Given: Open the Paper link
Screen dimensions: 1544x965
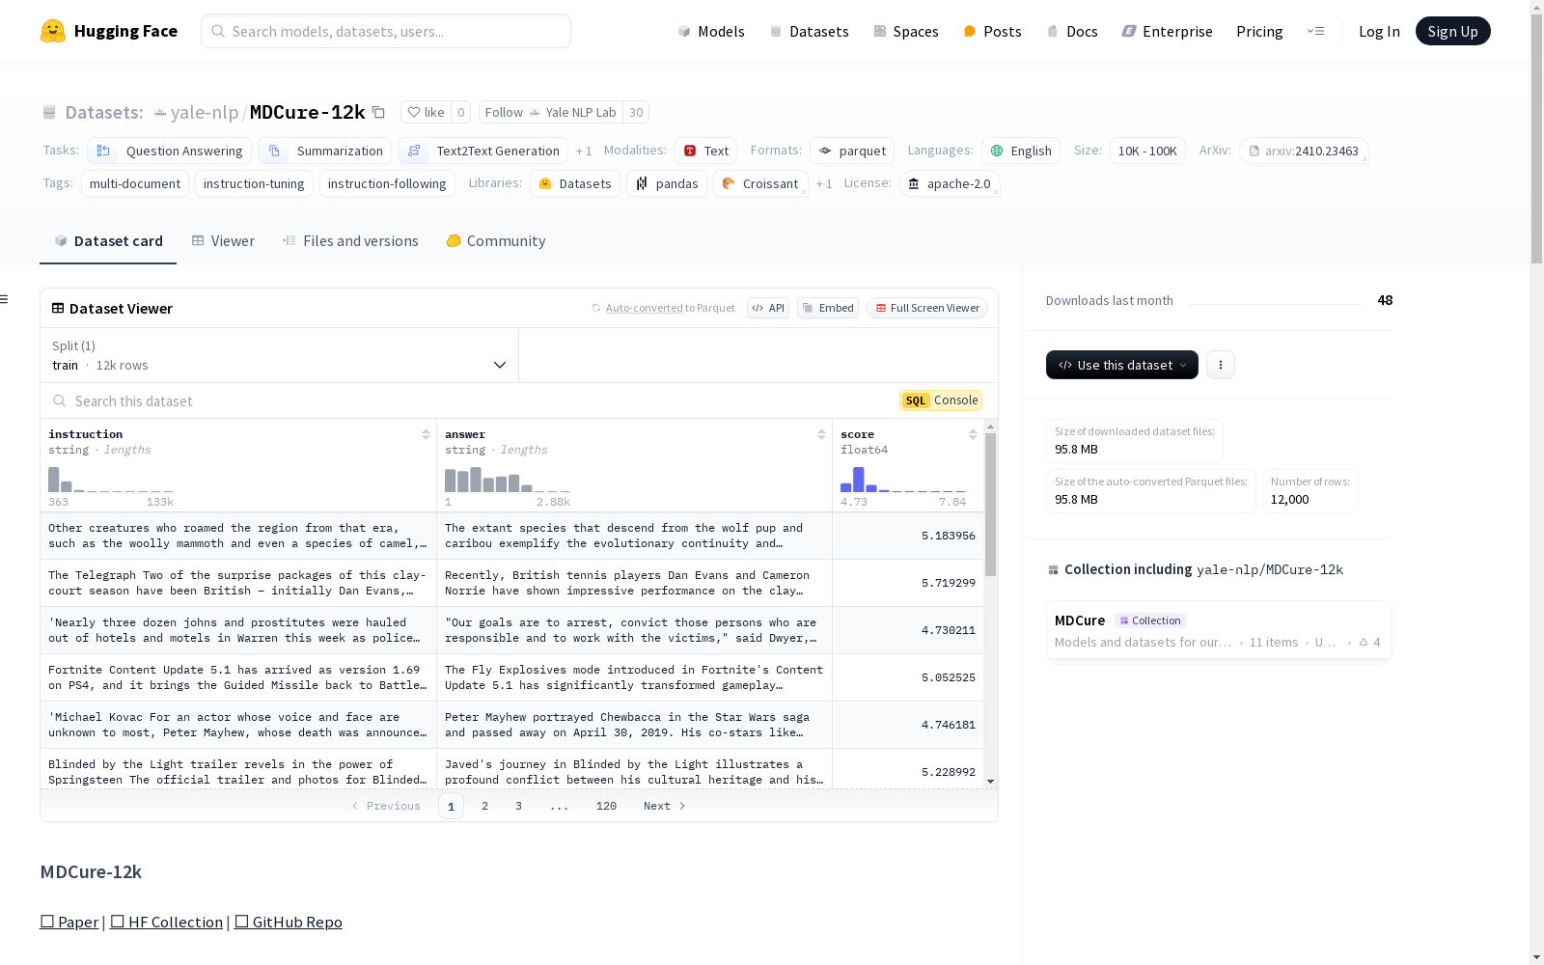Looking at the screenshot, I should (69, 922).
